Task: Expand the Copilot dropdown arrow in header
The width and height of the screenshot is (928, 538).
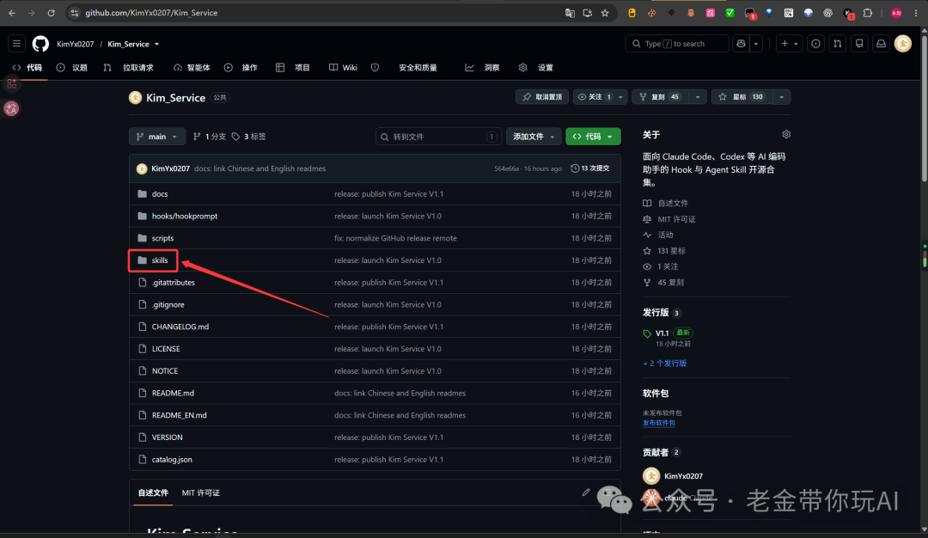Action: [x=756, y=44]
